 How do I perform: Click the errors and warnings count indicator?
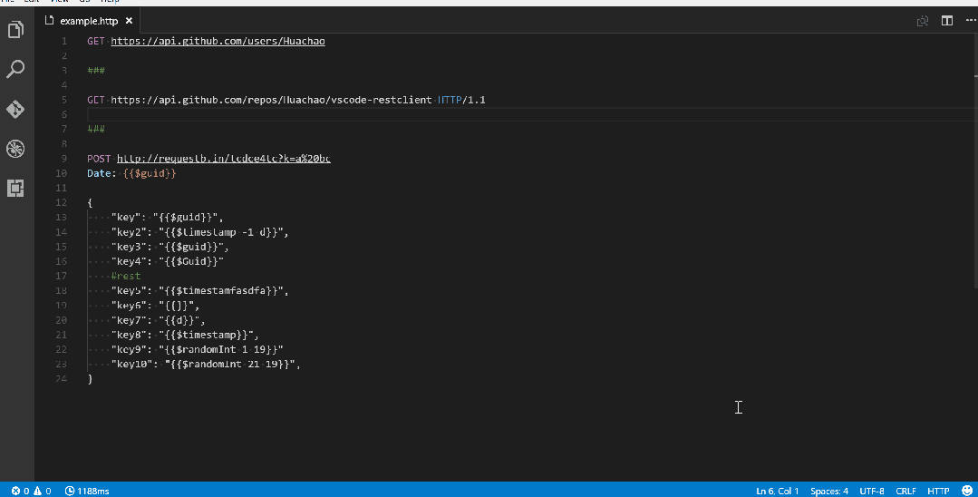pyautogui.click(x=31, y=491)
